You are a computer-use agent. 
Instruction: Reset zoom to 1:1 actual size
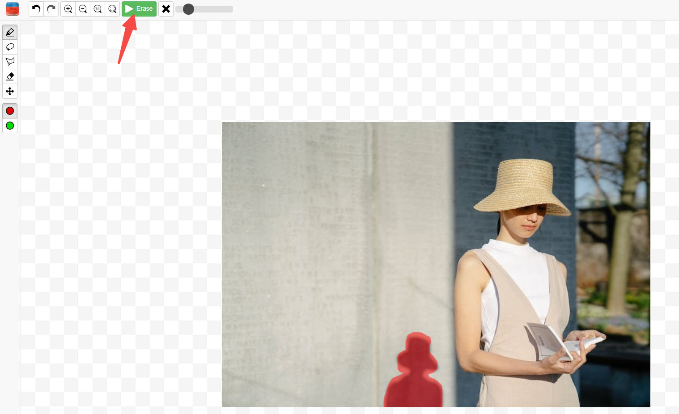[x=98, y=9]
